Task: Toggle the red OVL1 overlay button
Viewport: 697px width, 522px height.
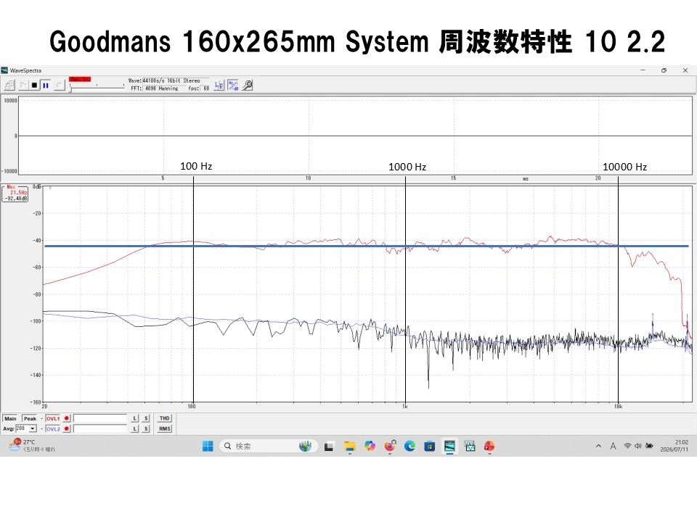Action: pyautogui.click(x=52, y=418)
